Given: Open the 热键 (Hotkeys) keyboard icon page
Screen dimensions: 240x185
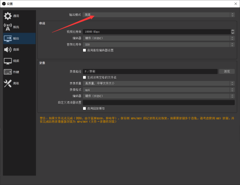Looking at the screenshot, I should (8, 72).
